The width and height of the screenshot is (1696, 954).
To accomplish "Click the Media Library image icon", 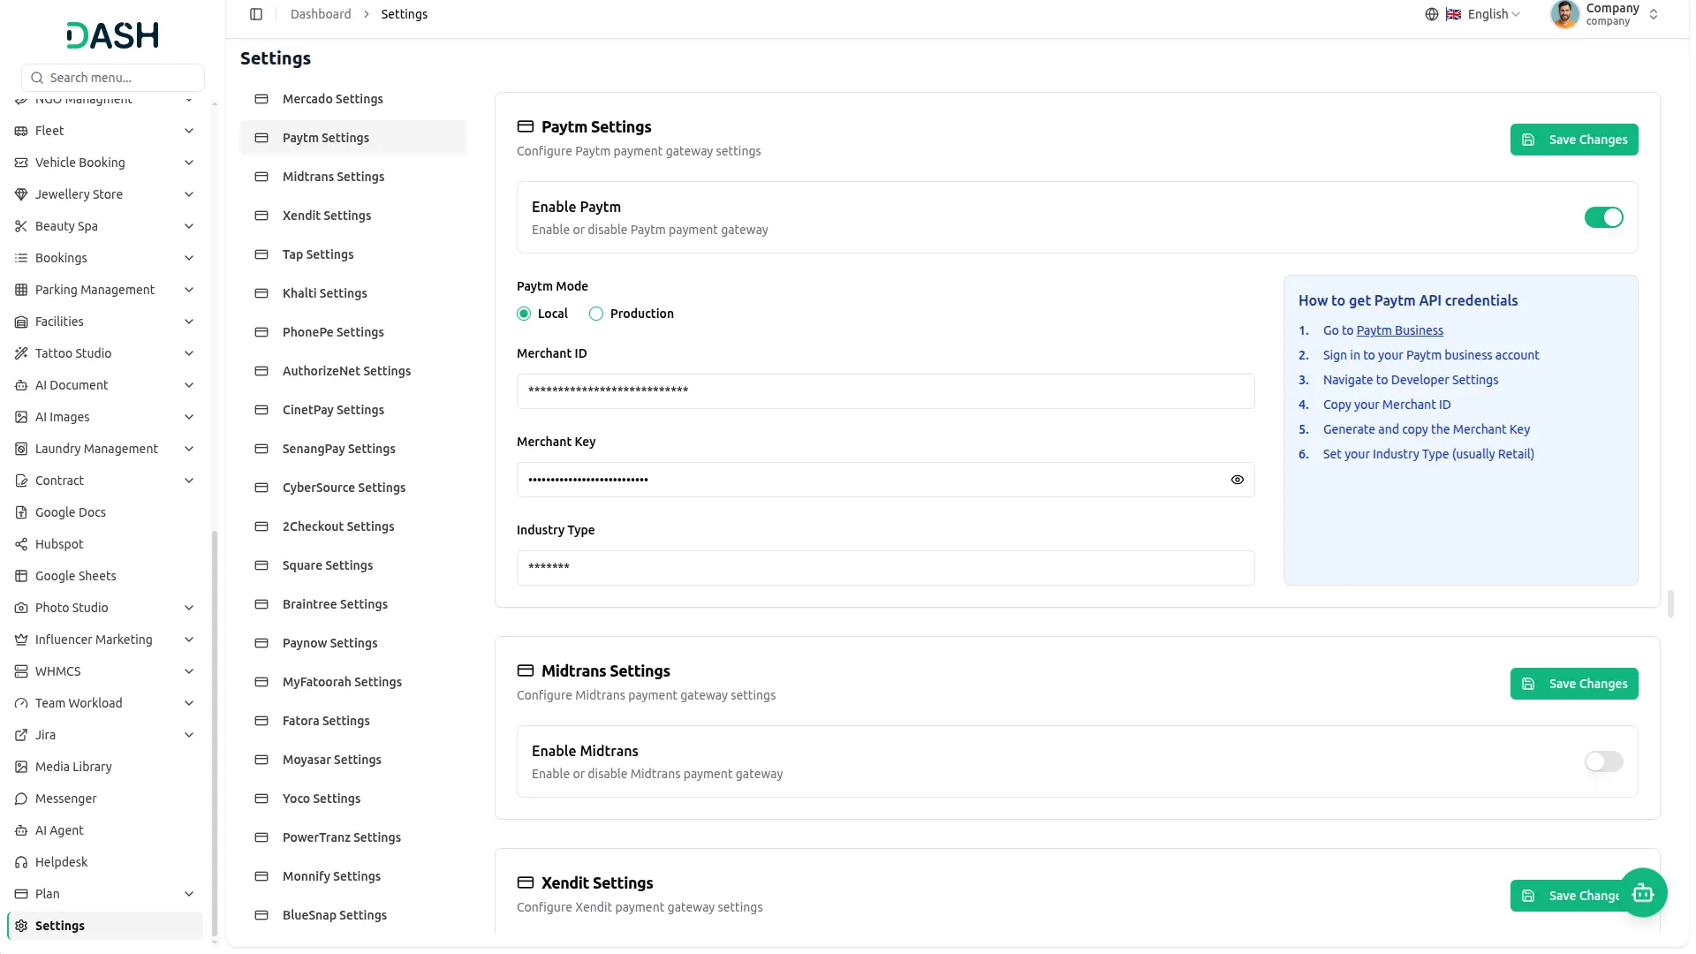I will (21, 767).
